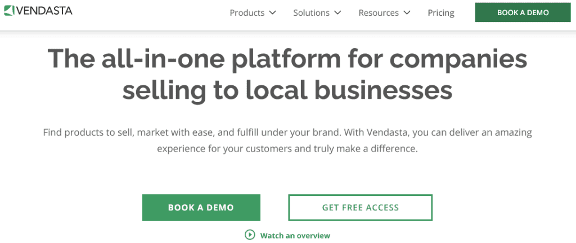Viewport: 576px width, 243px height.
Task: Expand the Solutions dropdown chevron
Action: tap(337, 12)
